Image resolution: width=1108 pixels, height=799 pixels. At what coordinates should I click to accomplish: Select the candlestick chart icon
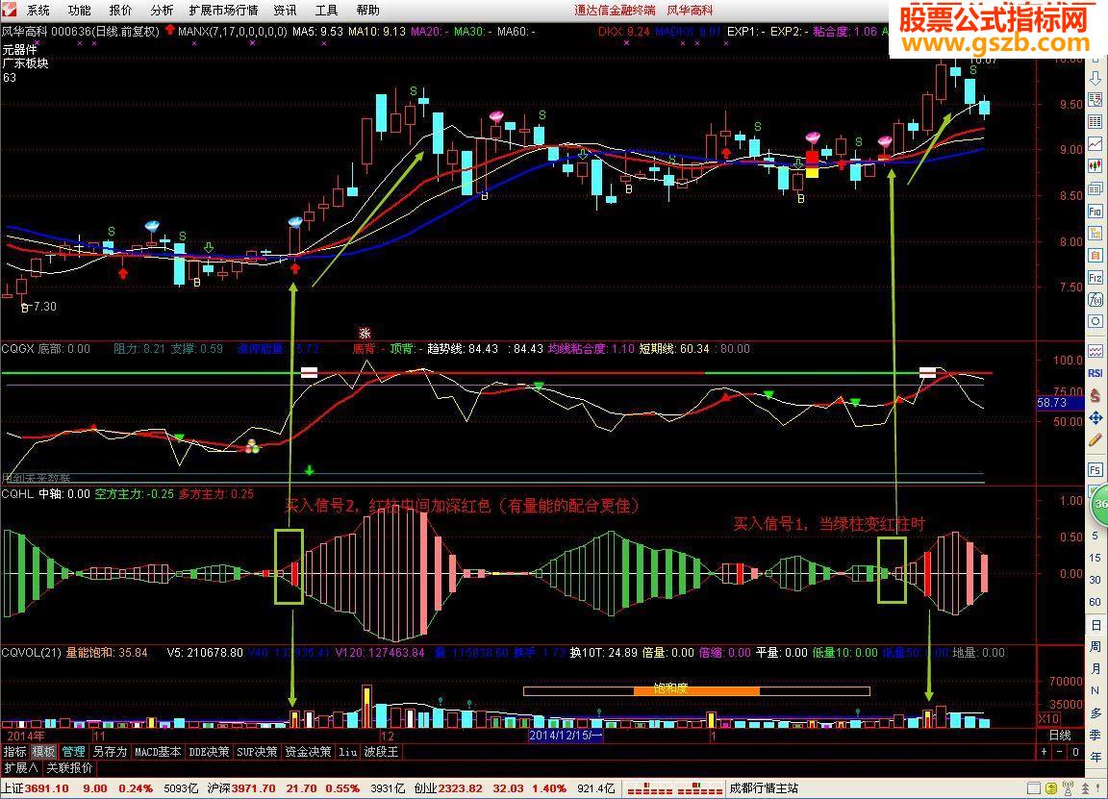(x=1095, y=166)
